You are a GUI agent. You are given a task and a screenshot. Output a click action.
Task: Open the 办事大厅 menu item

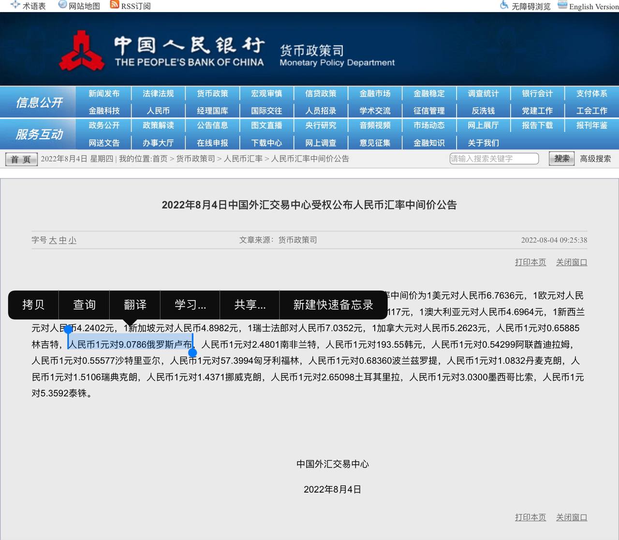tap(158, 143)
